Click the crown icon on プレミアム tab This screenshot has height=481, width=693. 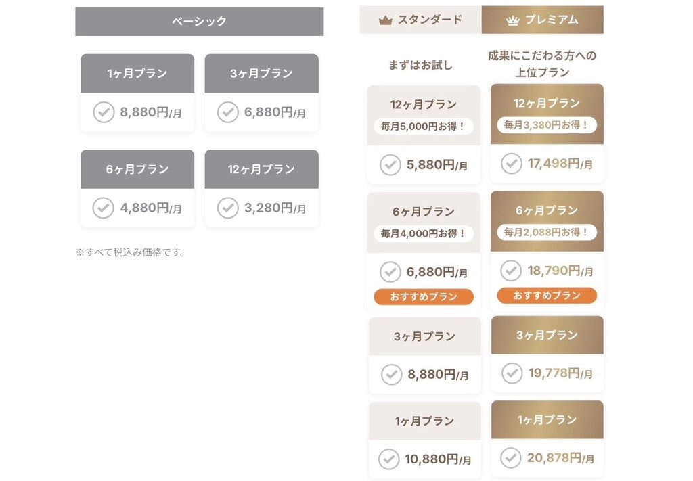pyautogui.click(x=513, y=20)
